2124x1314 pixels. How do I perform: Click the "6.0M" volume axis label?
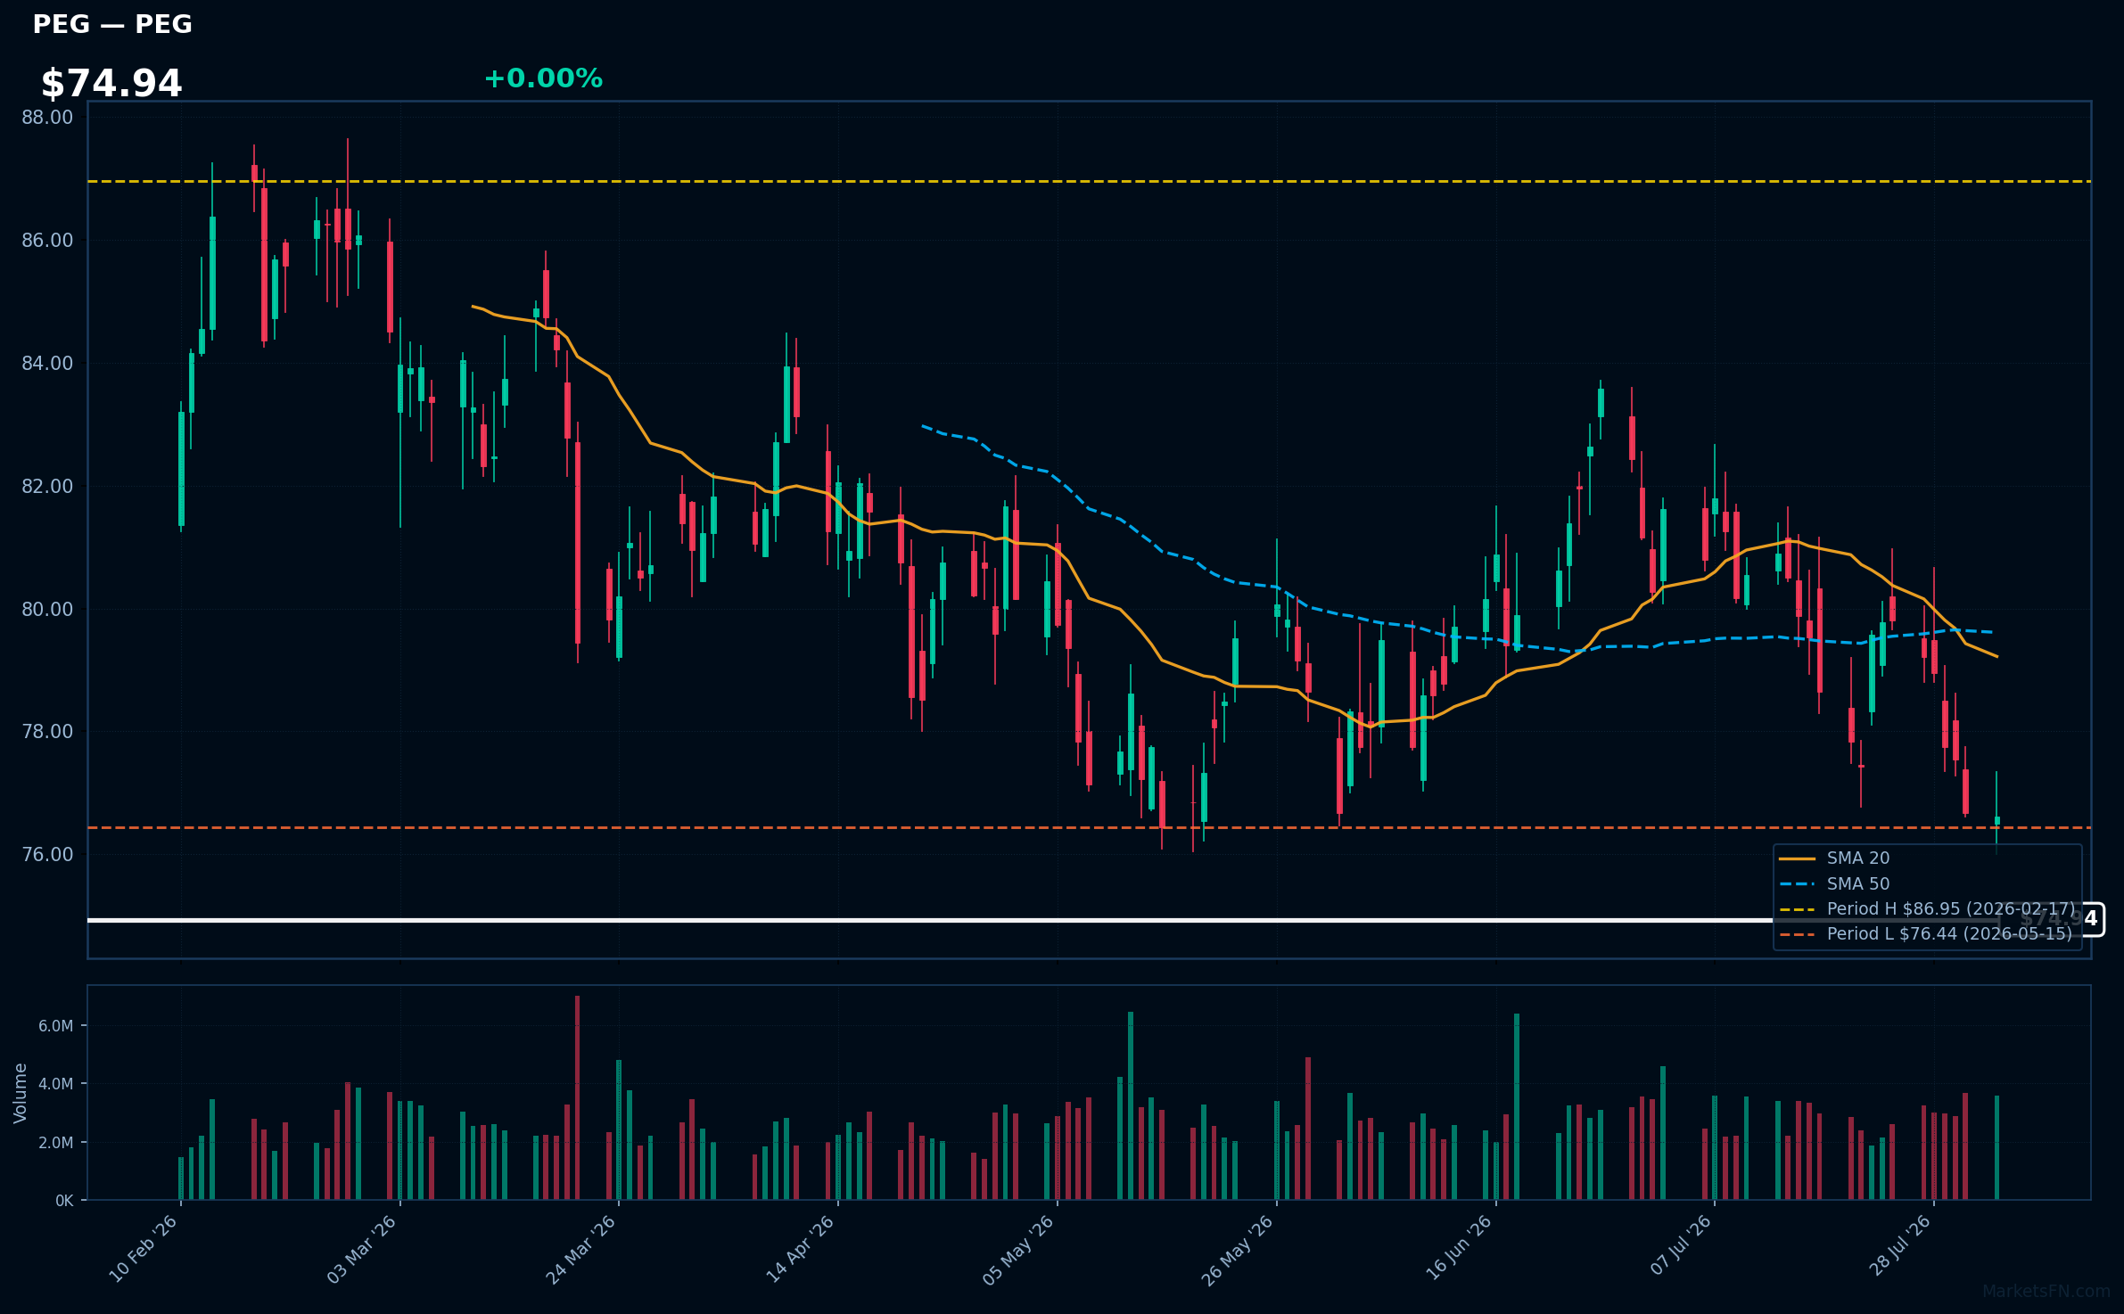55,1026
